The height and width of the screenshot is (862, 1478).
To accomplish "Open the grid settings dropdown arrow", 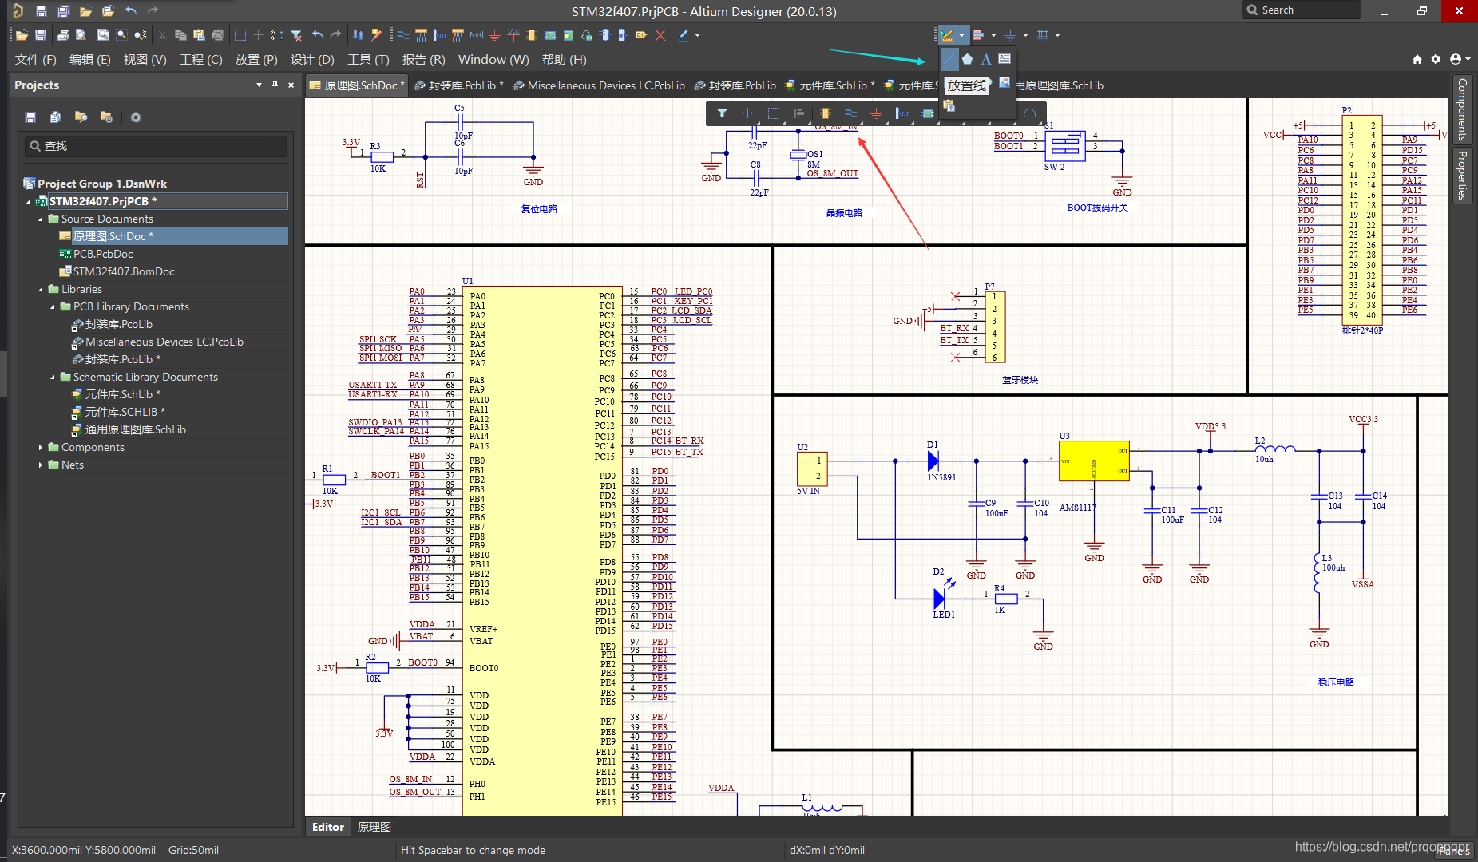I will pos(1058,35).
